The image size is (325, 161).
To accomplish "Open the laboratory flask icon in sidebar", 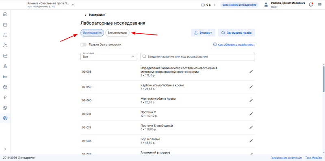I will coord(5,66).
